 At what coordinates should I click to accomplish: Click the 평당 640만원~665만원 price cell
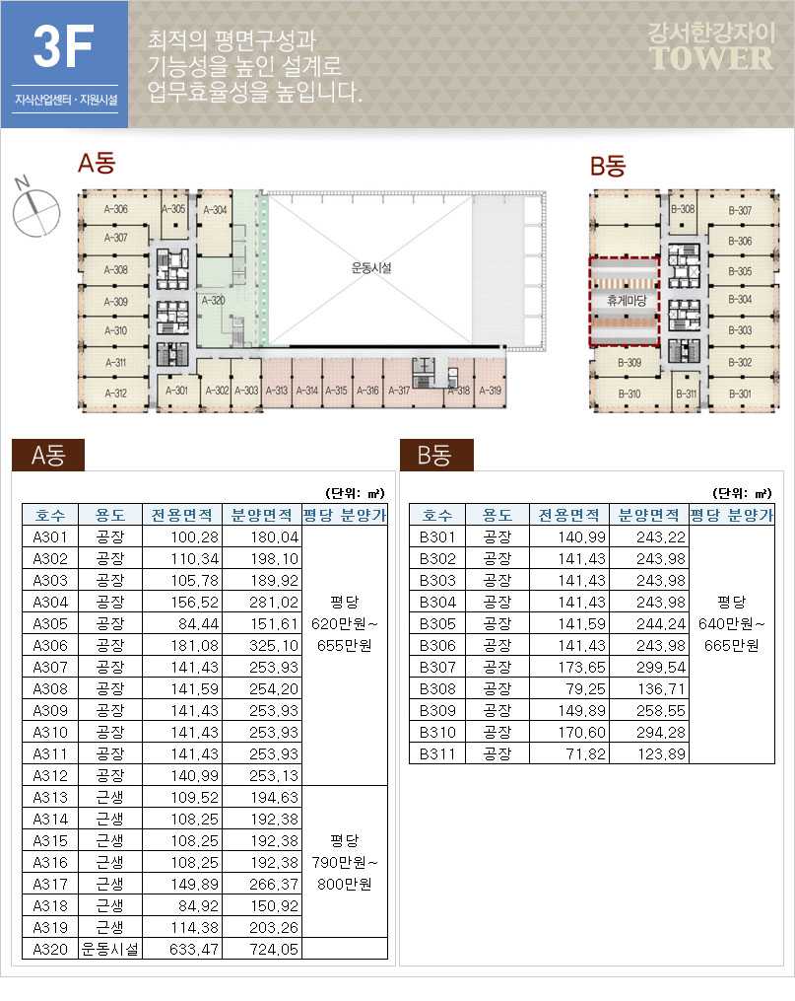pyautogui.click(x=732, y=623)
